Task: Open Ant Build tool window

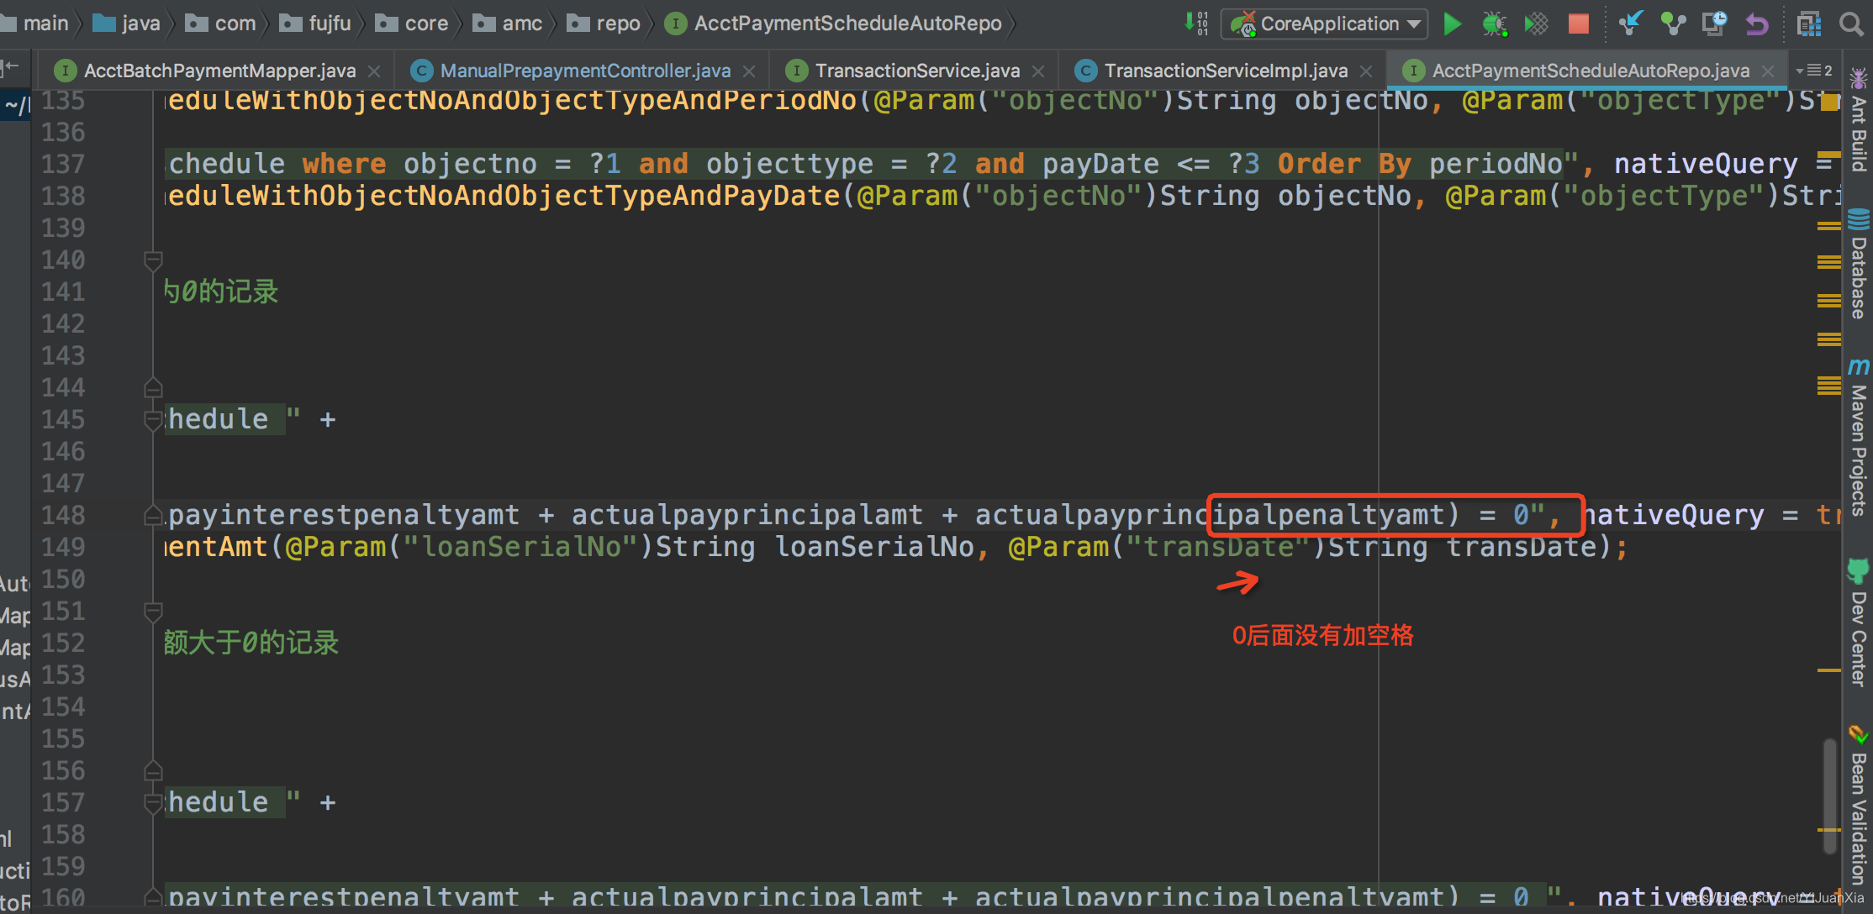Action: pyautogui.click(x=1859, y=120)
